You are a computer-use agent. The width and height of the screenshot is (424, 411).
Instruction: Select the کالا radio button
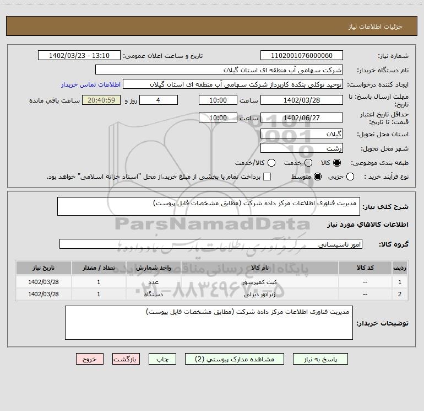click(337, 163)
